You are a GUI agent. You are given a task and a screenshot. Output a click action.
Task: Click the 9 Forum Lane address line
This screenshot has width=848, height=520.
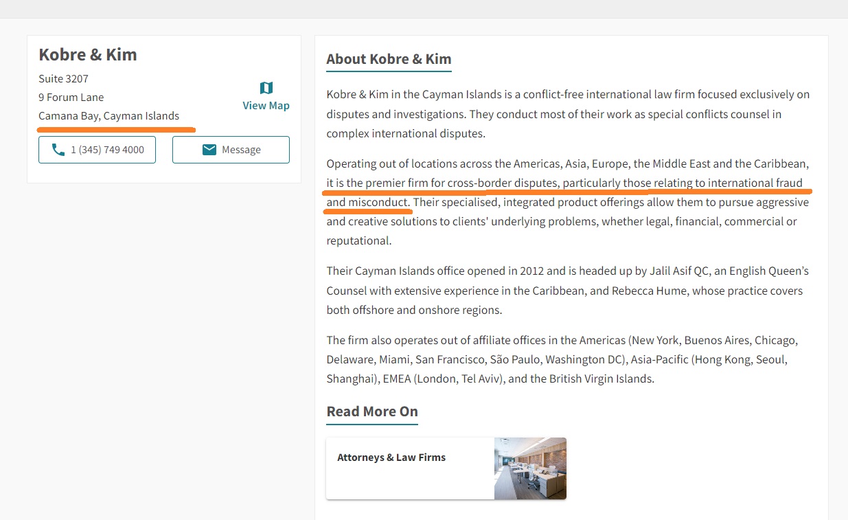[71, 98]
